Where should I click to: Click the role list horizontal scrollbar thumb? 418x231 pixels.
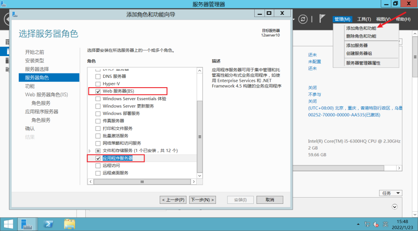pos(142,182)
